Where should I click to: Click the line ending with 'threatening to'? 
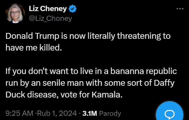tap(88, 36)
